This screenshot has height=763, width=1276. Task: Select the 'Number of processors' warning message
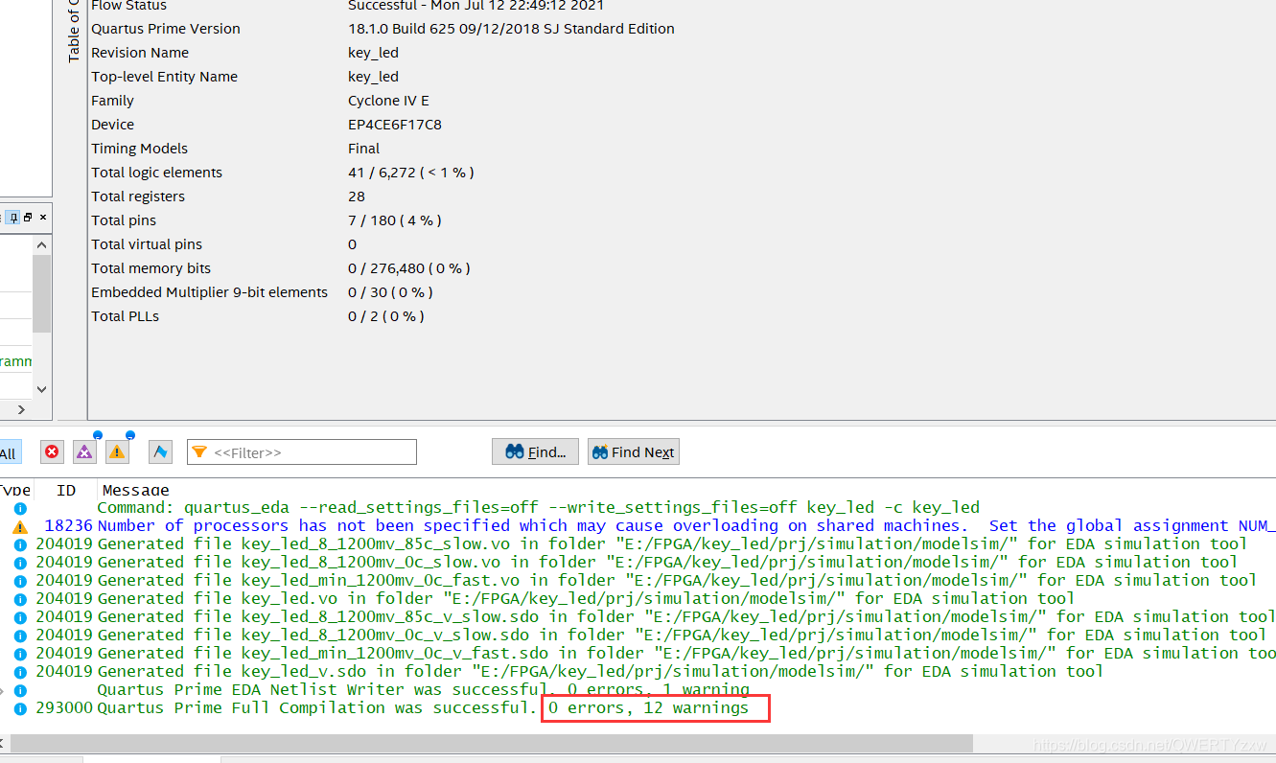point(686,526)
